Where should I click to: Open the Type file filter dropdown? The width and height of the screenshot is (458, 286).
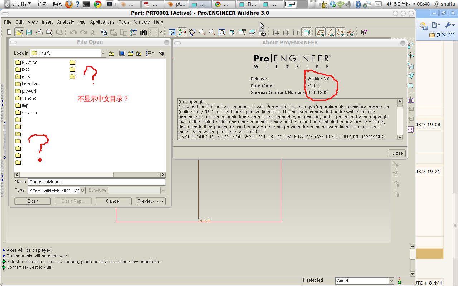click(x=82, y=191)
